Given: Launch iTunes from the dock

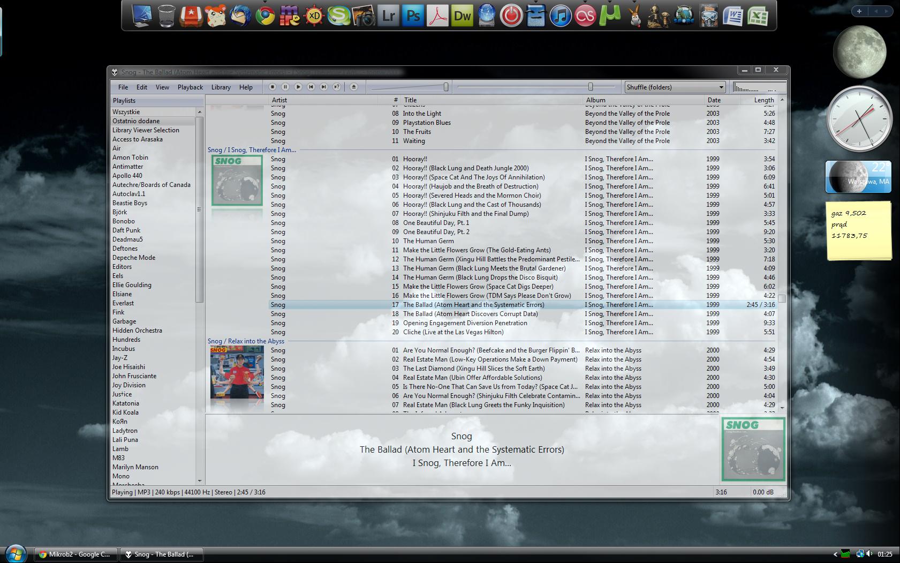Looking at the screenshot, I should pyautogui.click(x=561, y=16).
